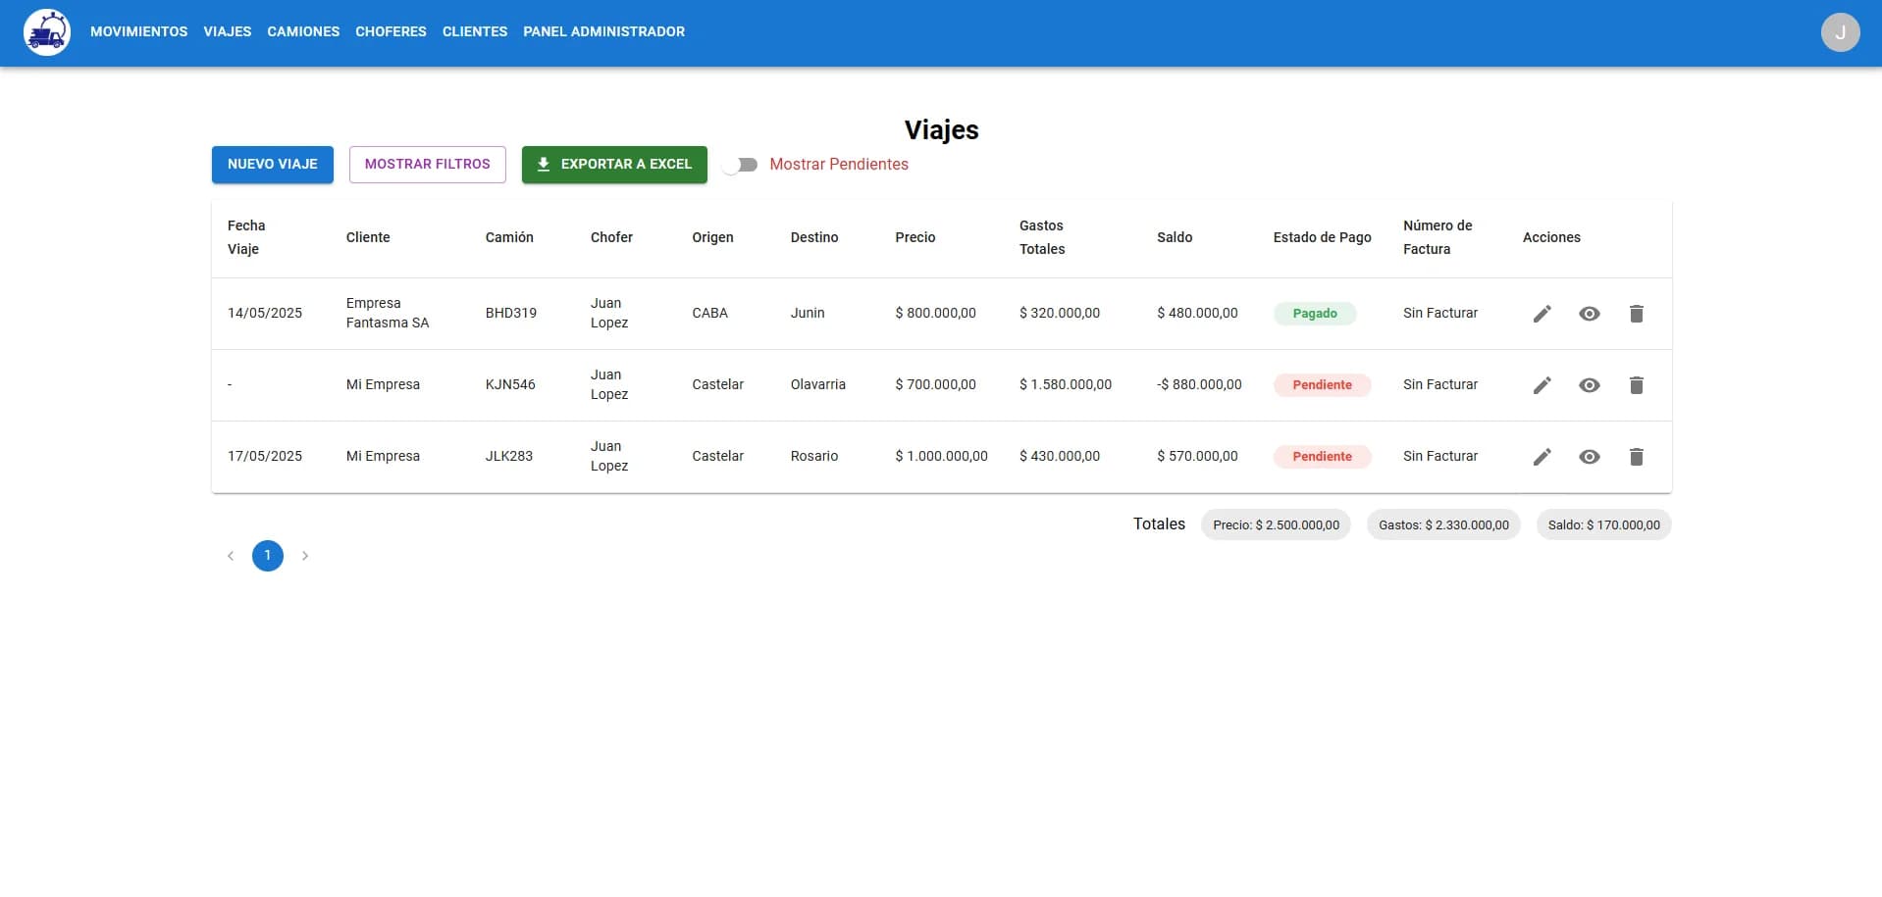Edit the Rosario trip via its pencil icon
1882x897 pixels.
click(x=1542, y=456)
